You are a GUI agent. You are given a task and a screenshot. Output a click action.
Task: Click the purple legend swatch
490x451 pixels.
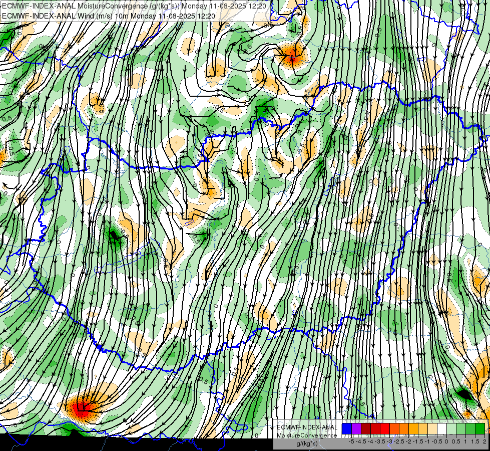point(356,428)
